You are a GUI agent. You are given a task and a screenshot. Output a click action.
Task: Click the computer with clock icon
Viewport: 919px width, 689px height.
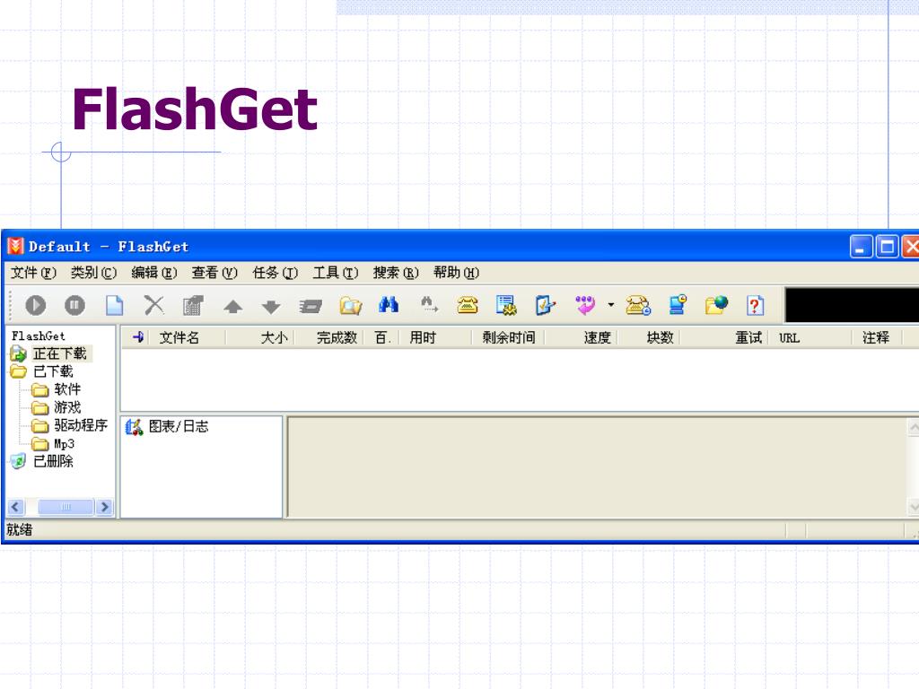[x=678, y=305]
